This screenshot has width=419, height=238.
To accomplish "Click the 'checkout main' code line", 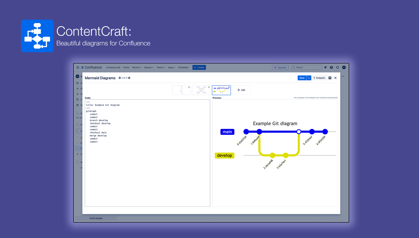I will coord(98,133).
